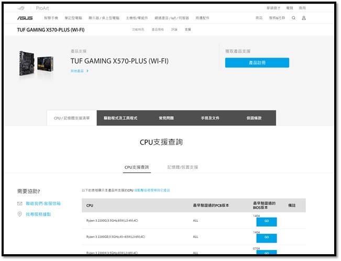Click the 1404 BIOS version above the first GO button
This screenshot has height=261, width=341.
(256, 216)
